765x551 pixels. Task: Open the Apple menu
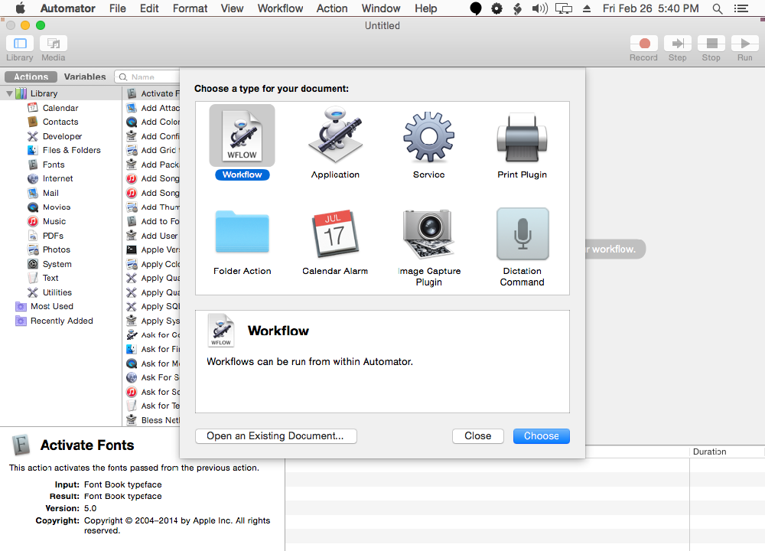pos(21,8)
